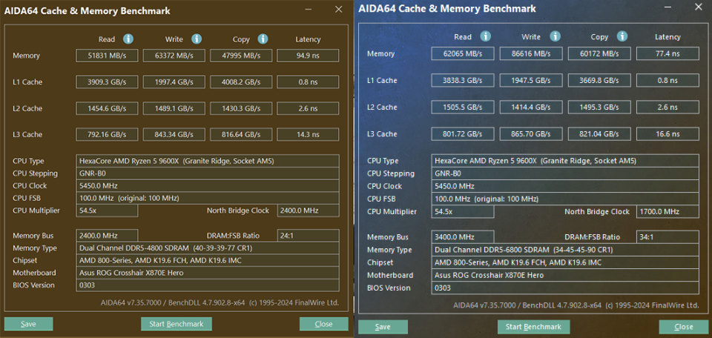Select L2 Cache copy 1430.3 GB/s
The image size is (712, 338).
[241, 108]
